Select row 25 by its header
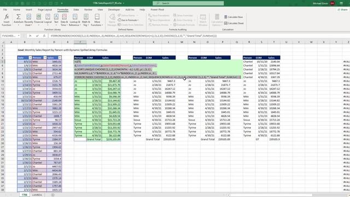The image size is (350, 197). point(2,139)
